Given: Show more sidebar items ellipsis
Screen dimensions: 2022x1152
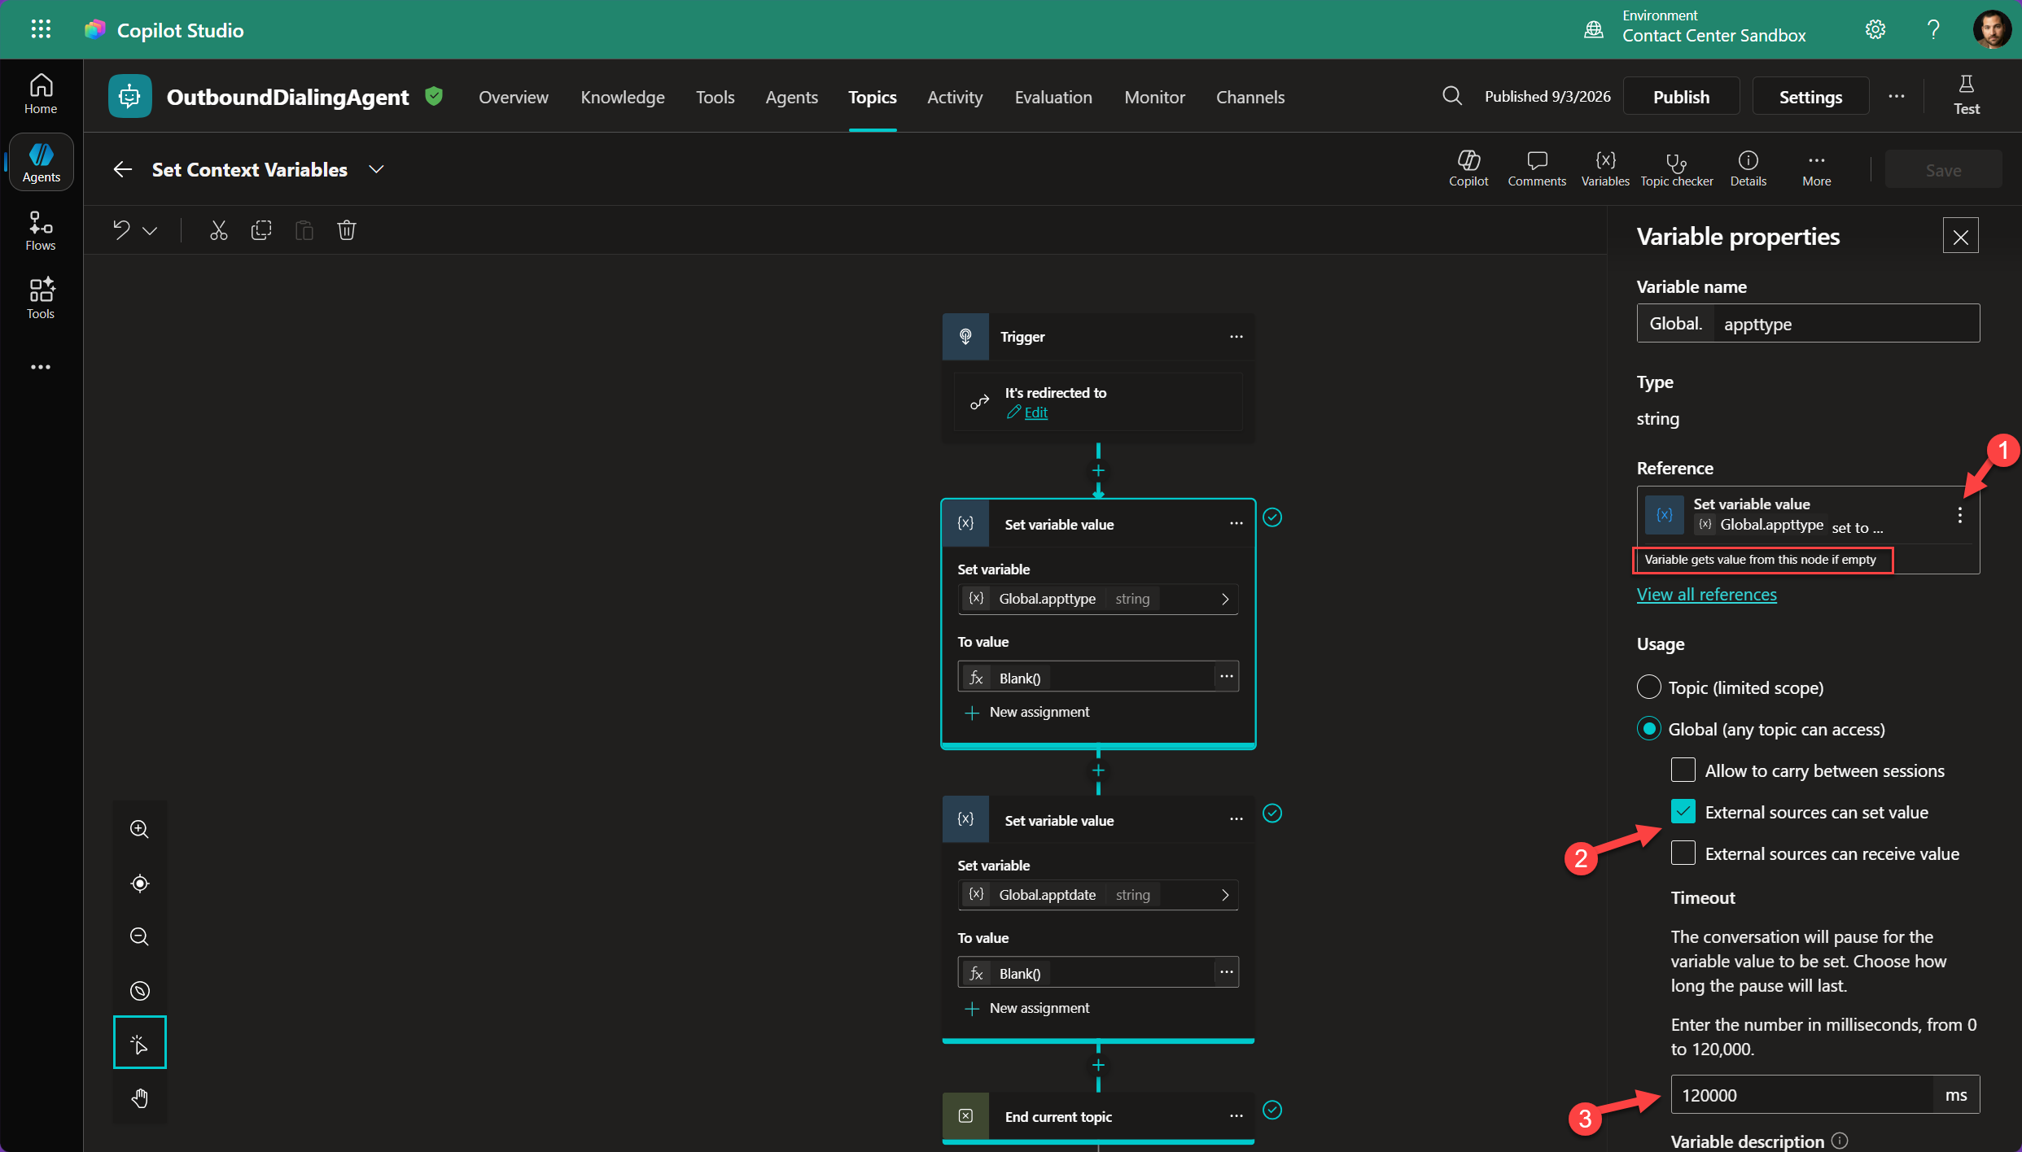Looking at the screenshot, I should point(41,368).
